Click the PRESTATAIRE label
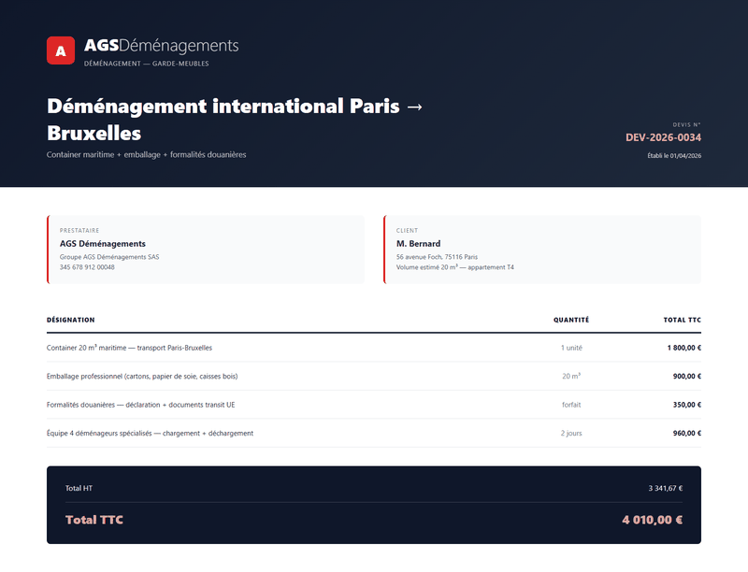Viewport: 748px width, 572px height. coord(79,230)
